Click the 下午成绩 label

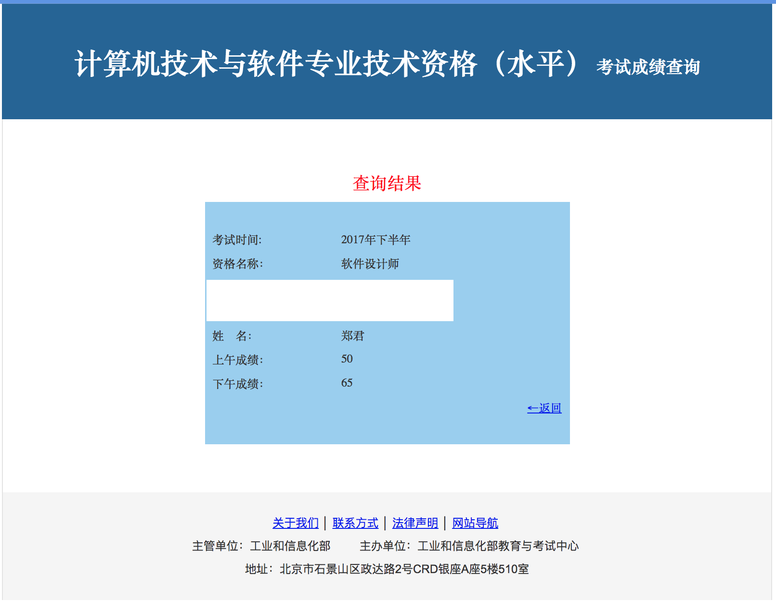tap(238, 384)
